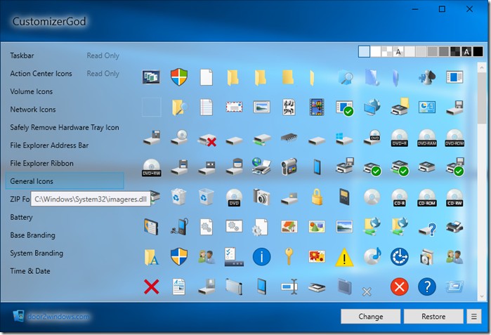
Task: Choose the full recycle bin icon
Action: pos(179,197)
